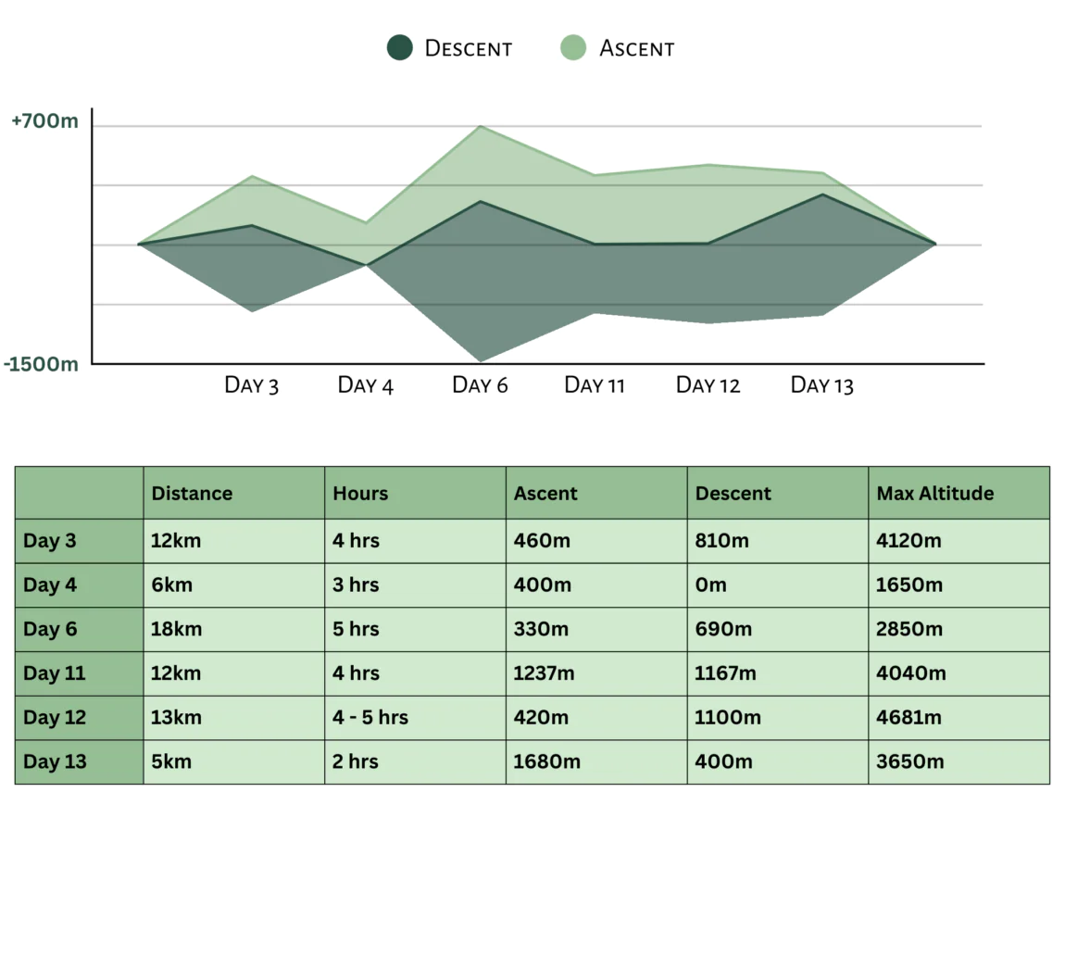Screen dimensions: 1065x968
Task: Select the Day 11 row header in the table
Action: [79, 673]
